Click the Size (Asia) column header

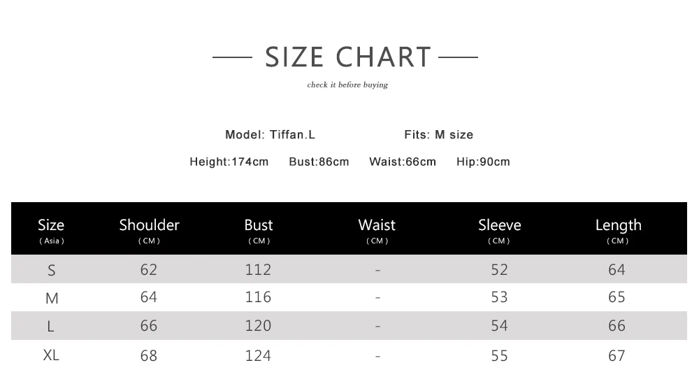point(51,229)
